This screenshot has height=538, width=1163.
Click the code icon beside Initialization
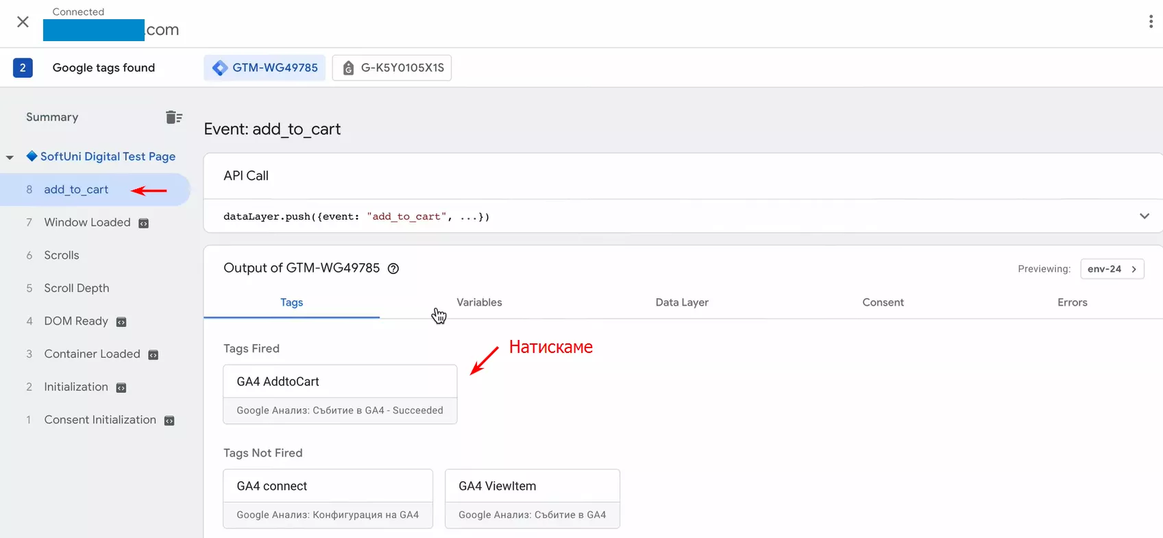click(121, 388)
